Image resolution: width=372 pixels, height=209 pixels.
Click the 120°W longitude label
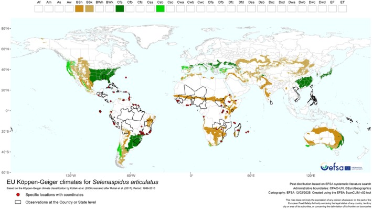71,176
